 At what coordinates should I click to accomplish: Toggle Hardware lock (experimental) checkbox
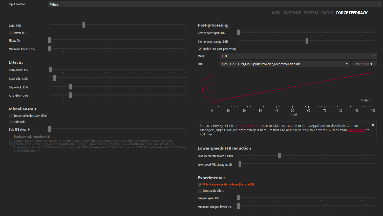tap(11, 143)
